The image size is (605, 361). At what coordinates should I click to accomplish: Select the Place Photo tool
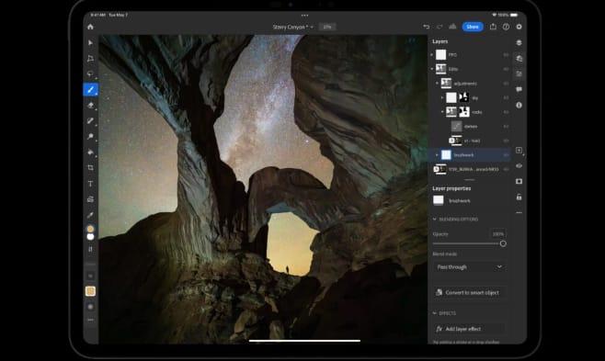(90, 199)
